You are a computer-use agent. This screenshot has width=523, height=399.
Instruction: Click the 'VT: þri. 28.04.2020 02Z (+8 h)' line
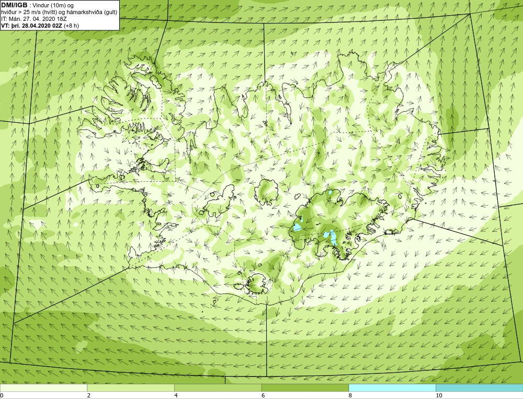click(40, 25)
